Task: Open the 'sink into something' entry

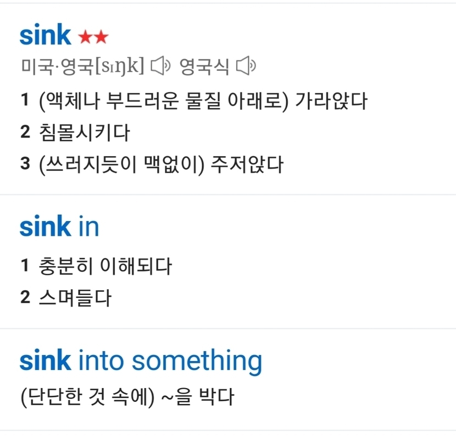Action: click(140, 361)
